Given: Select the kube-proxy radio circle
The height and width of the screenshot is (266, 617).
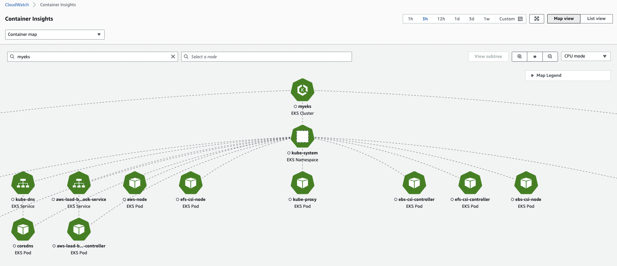Looking at the screenshot, I should click(290, 199).
